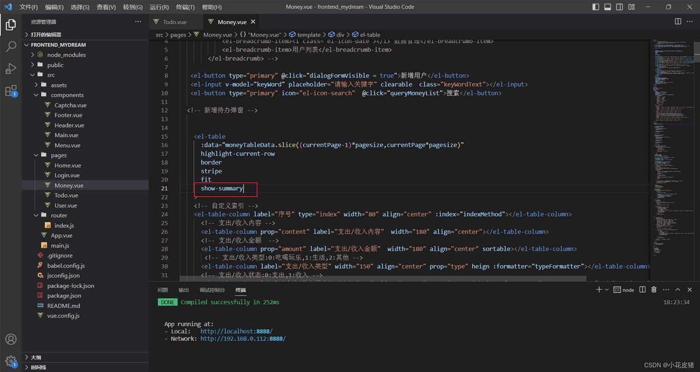The image size is (700, 372).
Task: Click the editor horizontal scrollbar
Action: click(383, 278)
